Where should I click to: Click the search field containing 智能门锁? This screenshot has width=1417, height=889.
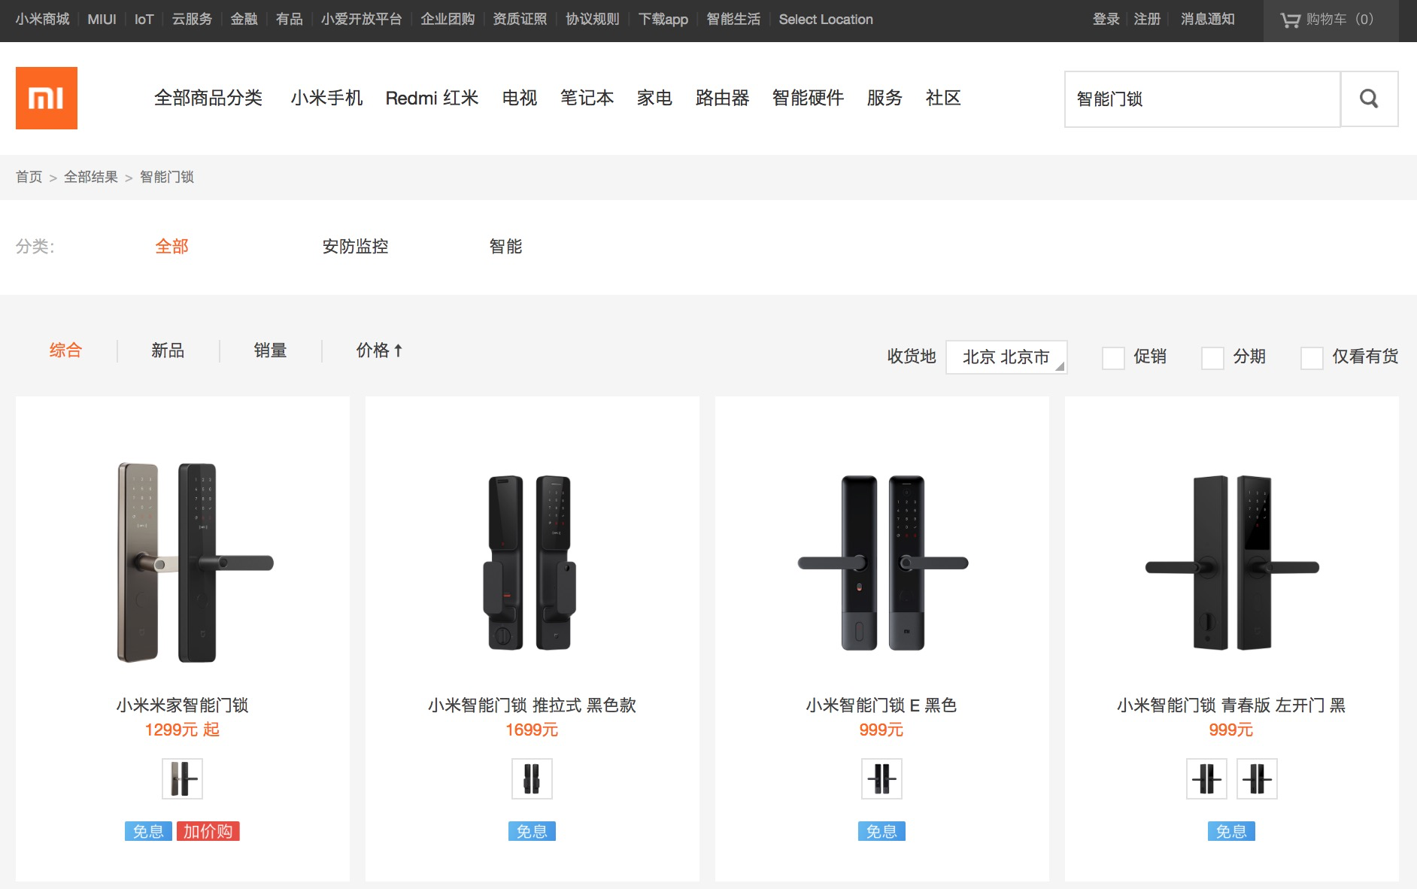(1202, 99)
